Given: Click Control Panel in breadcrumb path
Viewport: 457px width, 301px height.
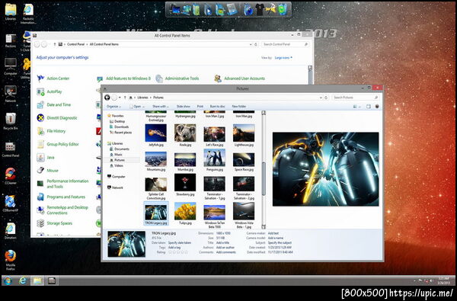Looking at the screenshot, I should point(75,44).
